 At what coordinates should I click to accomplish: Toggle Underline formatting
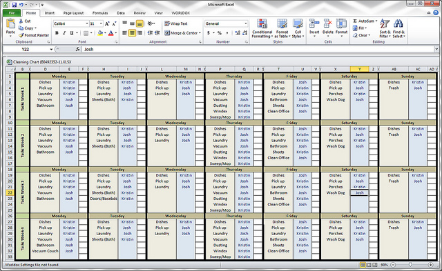click(x=72, y=33)
